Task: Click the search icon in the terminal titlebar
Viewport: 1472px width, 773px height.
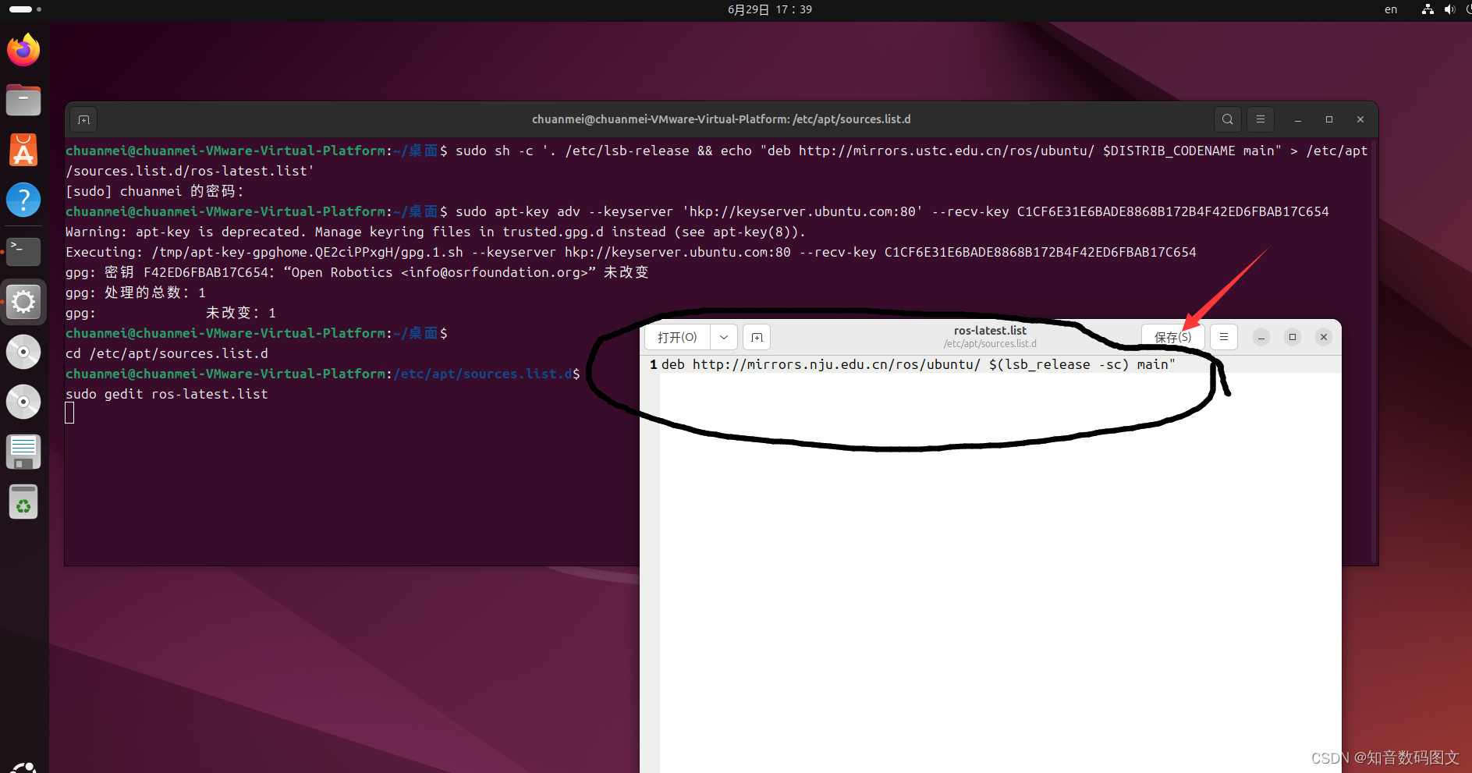Action: (x=1227, y=119)
